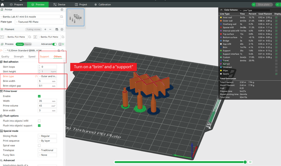Reset the process preset changes arrow
This screenshot has height=166, width=281.
[x=1, y=51]
